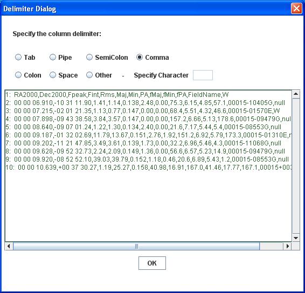This screenshot has width=305, height=293.
Task: Confirm the delimiter with the OK button
Action: point(152,263)
